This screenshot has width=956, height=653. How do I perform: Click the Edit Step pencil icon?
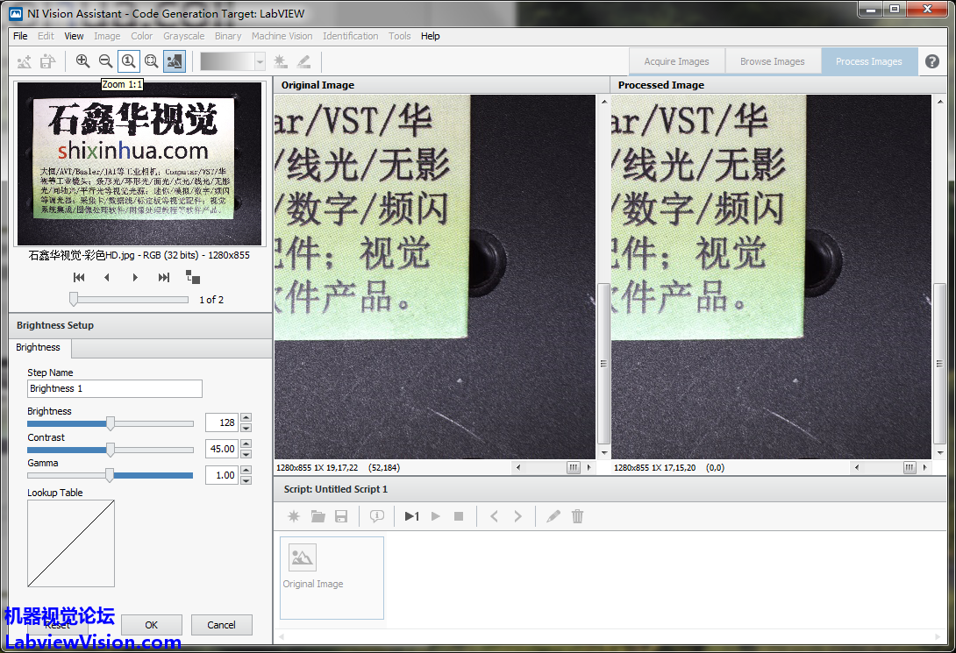pyautogui.click(x=553, y=516)
